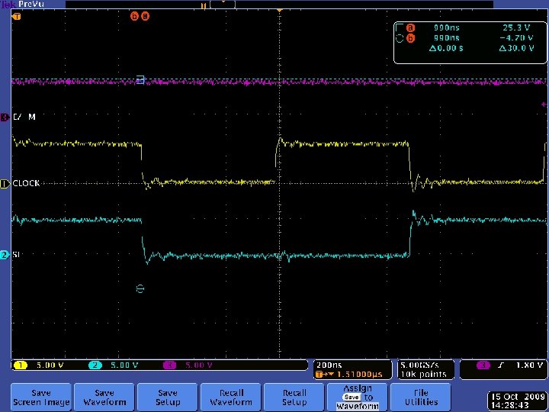Open the Save Setup menu
The image size is (549, 412).
168,397
